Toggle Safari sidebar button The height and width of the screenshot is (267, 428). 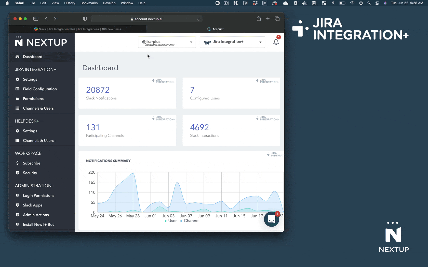pos(36,19)
